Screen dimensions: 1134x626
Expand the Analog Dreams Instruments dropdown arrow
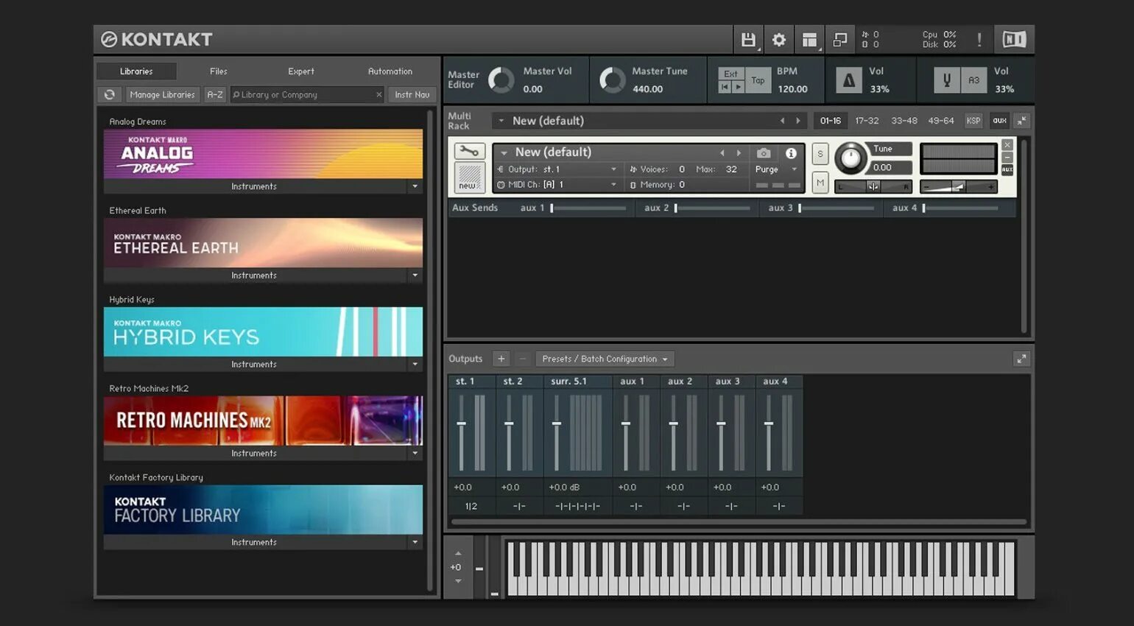[415, 186]
